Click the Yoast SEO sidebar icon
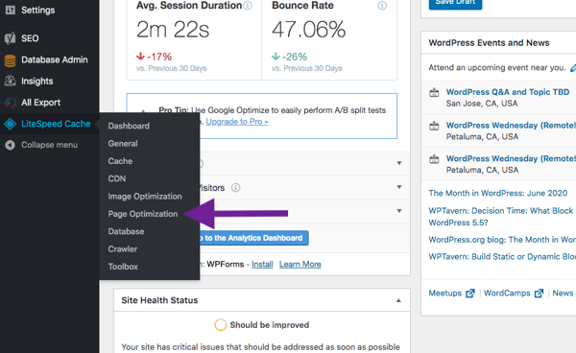 coord(11,38)
